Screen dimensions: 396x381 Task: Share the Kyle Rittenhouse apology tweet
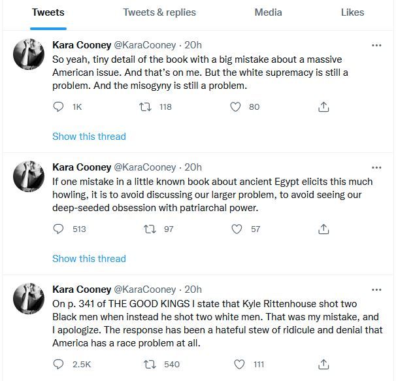click(323, 364)
